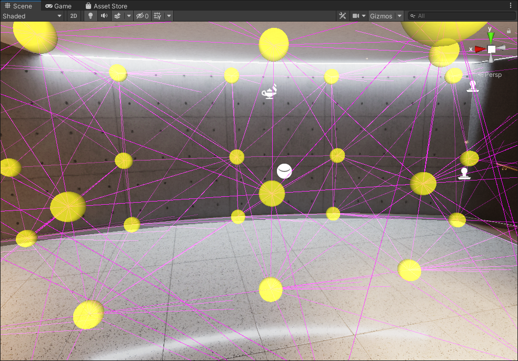Click the gray bottom cone on orientation gizmo

point(491,59)
